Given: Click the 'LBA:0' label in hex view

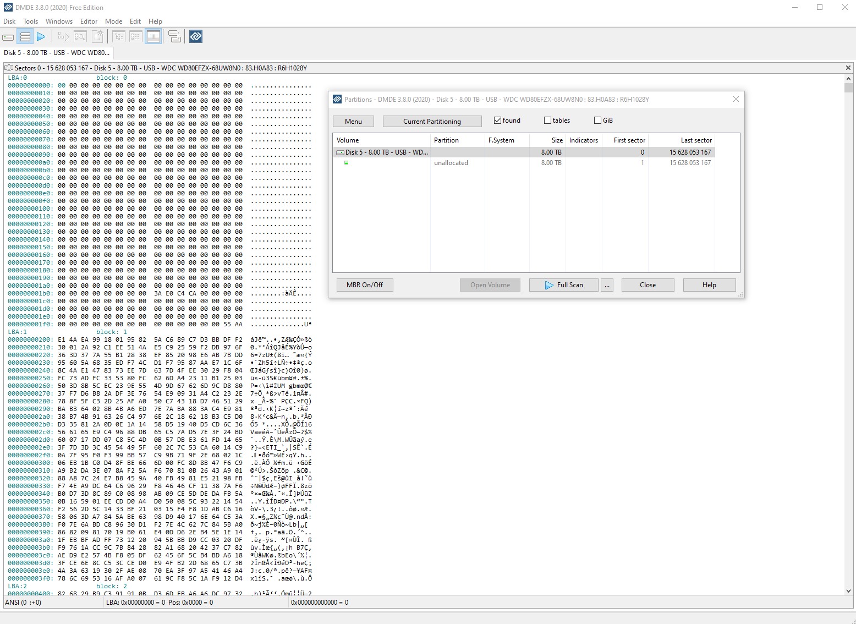Looking at the screenshot, I should point(17,78).
